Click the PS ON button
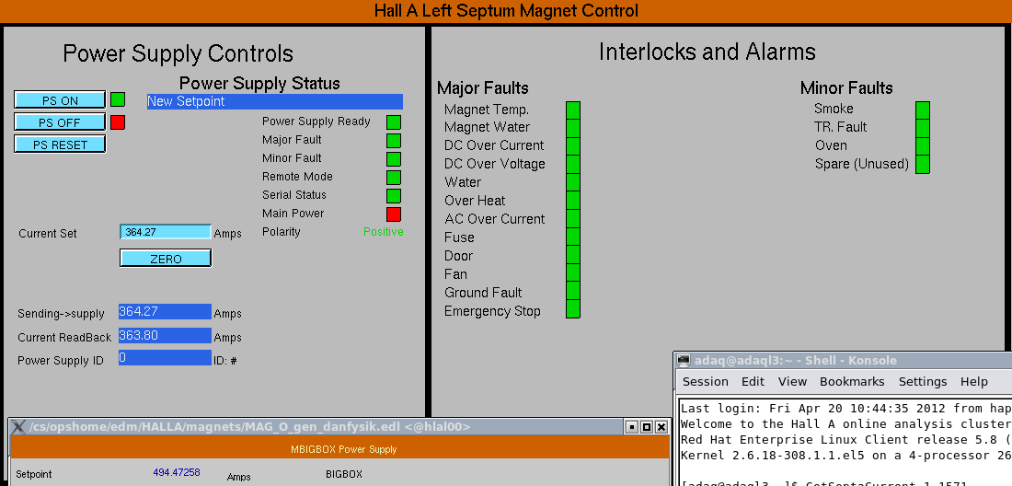The height and width of the screenshot is (486, 1012). [60, 100]
